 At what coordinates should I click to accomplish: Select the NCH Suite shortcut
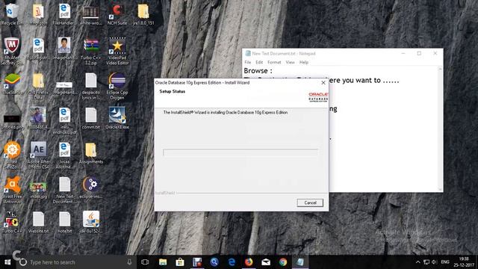(x=117, y=14)
